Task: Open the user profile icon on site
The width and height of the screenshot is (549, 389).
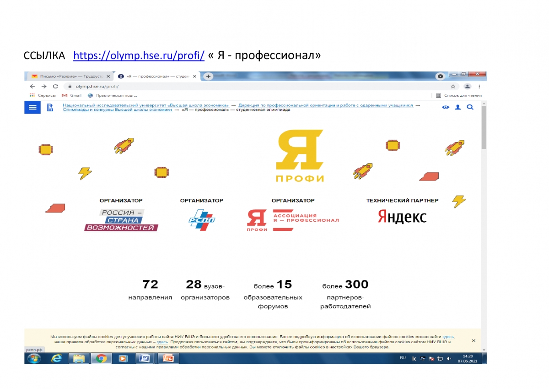Action: [x=457, y=107]
